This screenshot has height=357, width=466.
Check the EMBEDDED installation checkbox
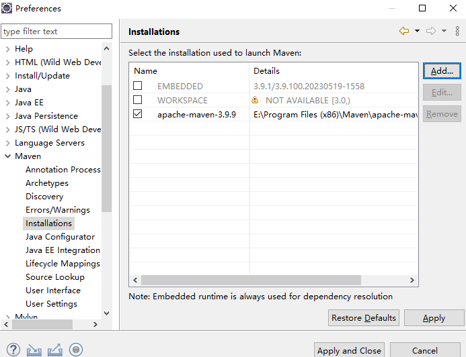click(138, 86)
